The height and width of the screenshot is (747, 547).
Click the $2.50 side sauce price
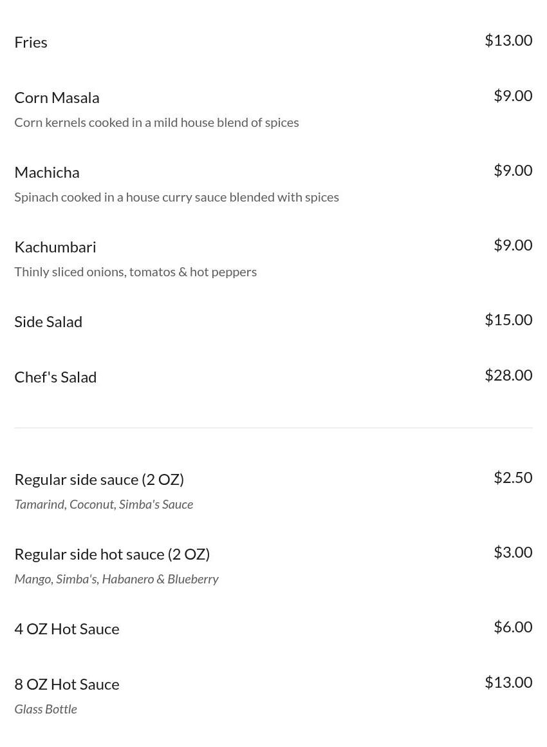[512, 477]
